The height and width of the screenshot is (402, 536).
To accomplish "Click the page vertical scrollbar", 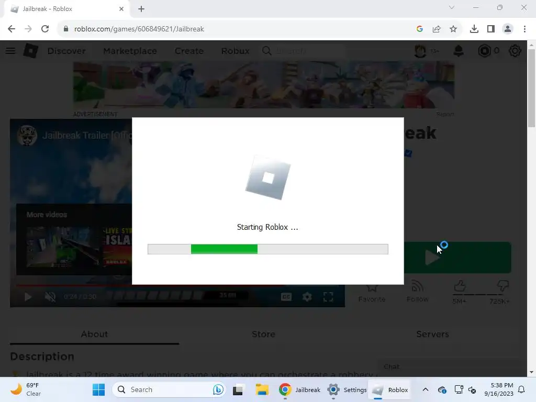I will [x=531, y=88].
